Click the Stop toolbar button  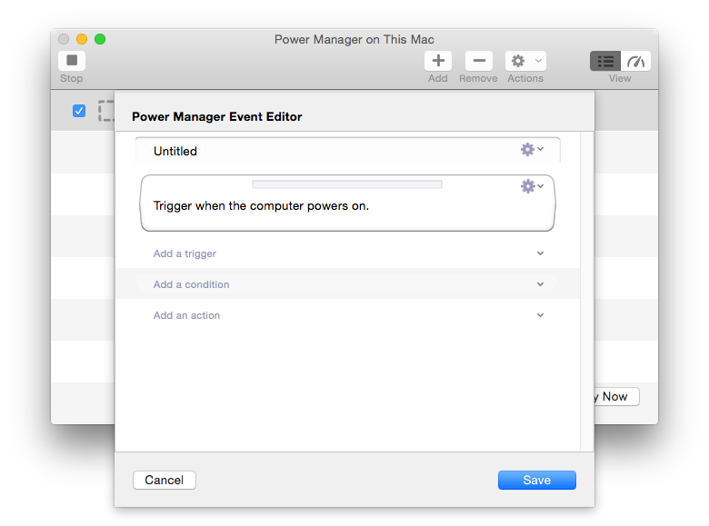point(72,61)
